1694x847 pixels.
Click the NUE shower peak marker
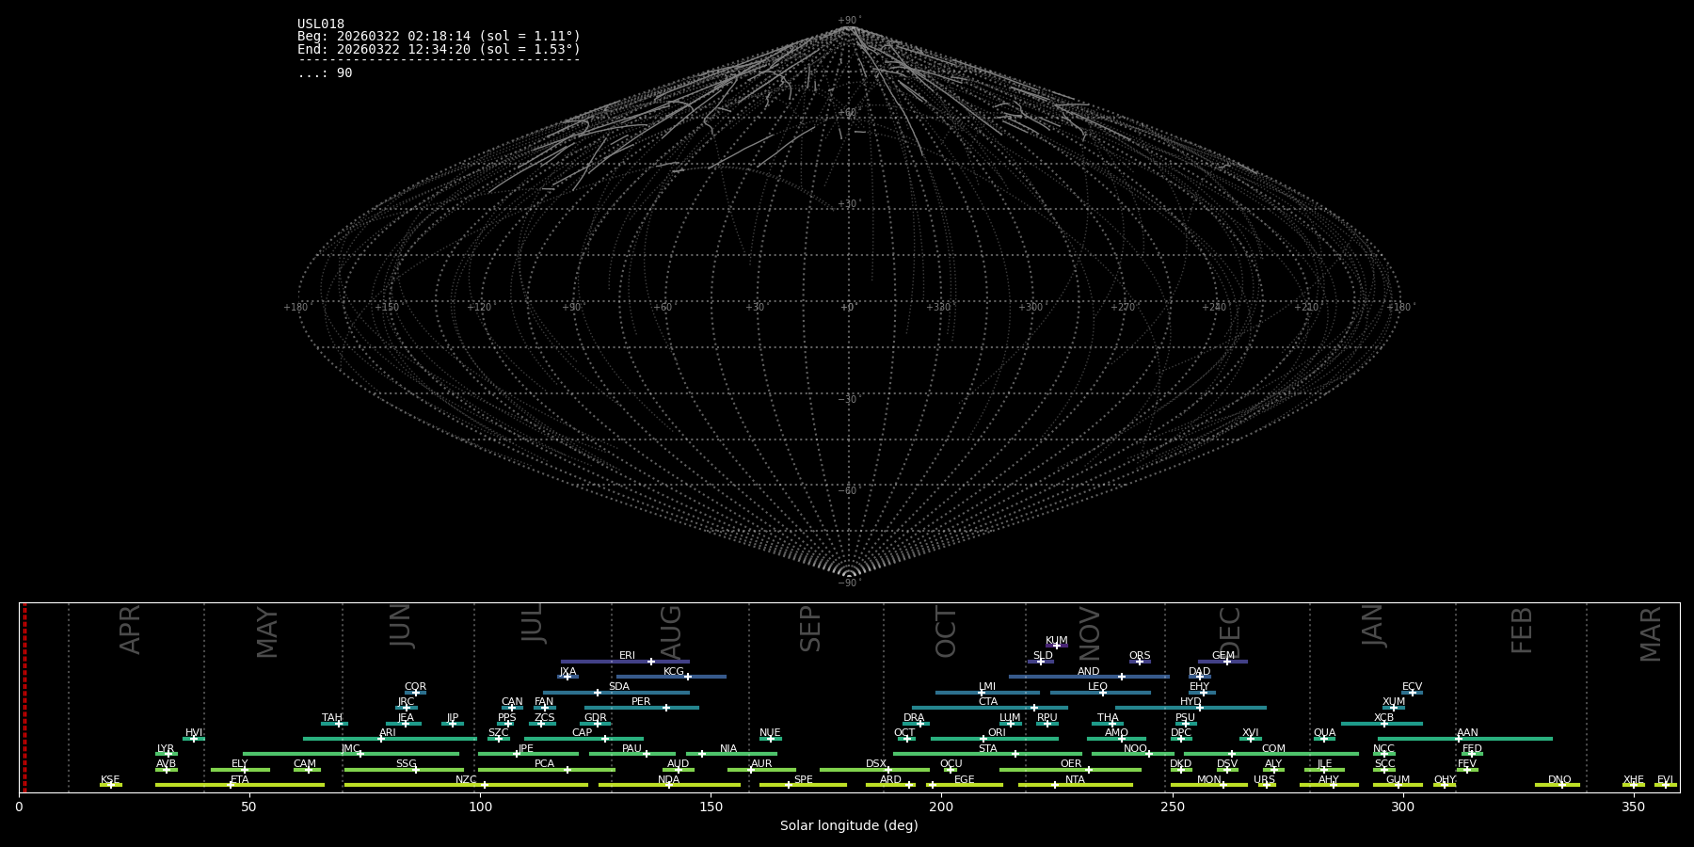[x=771, y=739]
